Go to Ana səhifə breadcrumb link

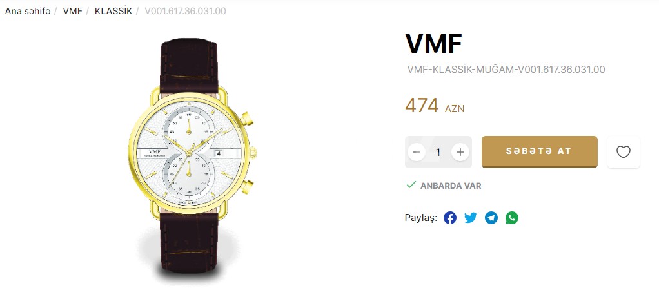click(x=28, y=11)
